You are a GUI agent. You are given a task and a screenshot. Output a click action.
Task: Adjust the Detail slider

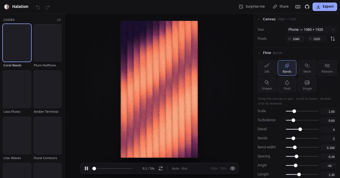[302, 129]
